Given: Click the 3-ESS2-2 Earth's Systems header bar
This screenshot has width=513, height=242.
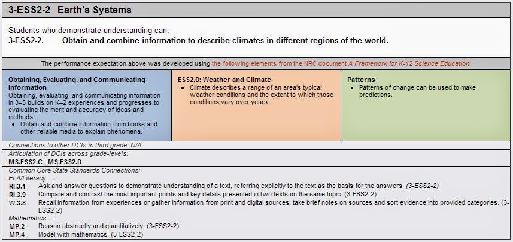Looking at the screenshot, I should coord(256,10).
